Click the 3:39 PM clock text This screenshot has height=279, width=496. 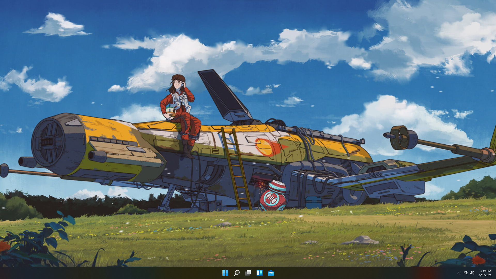coord(485,271)
